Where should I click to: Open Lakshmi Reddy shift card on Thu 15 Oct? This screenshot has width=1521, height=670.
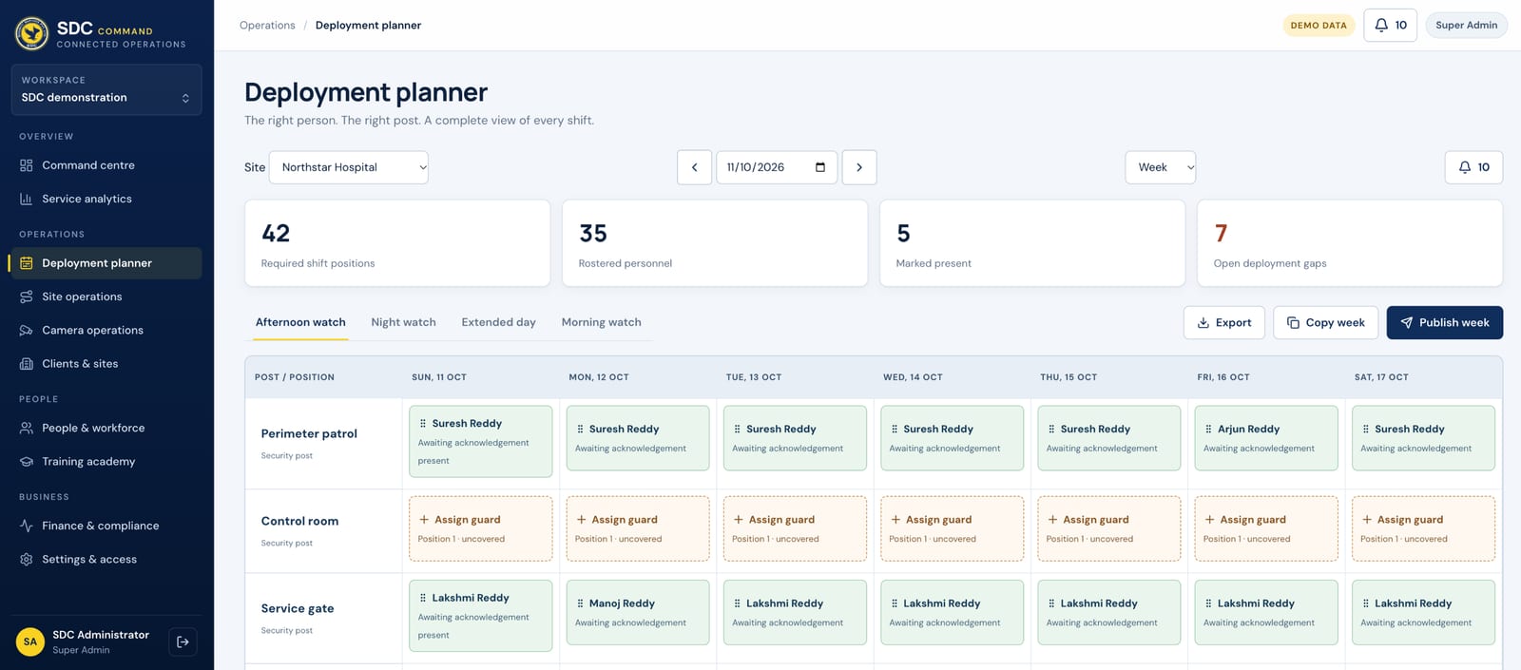[1109, 613]
